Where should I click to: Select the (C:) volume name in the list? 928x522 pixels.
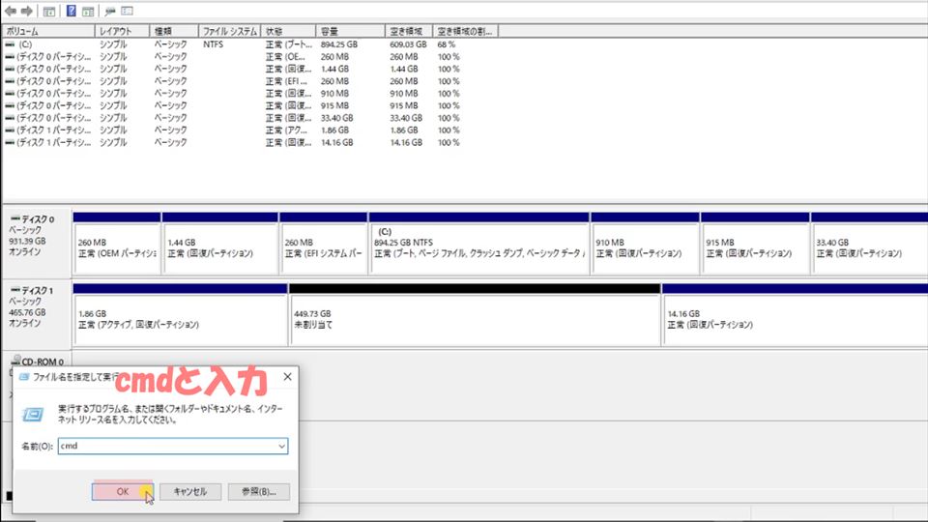coord(25,44)
